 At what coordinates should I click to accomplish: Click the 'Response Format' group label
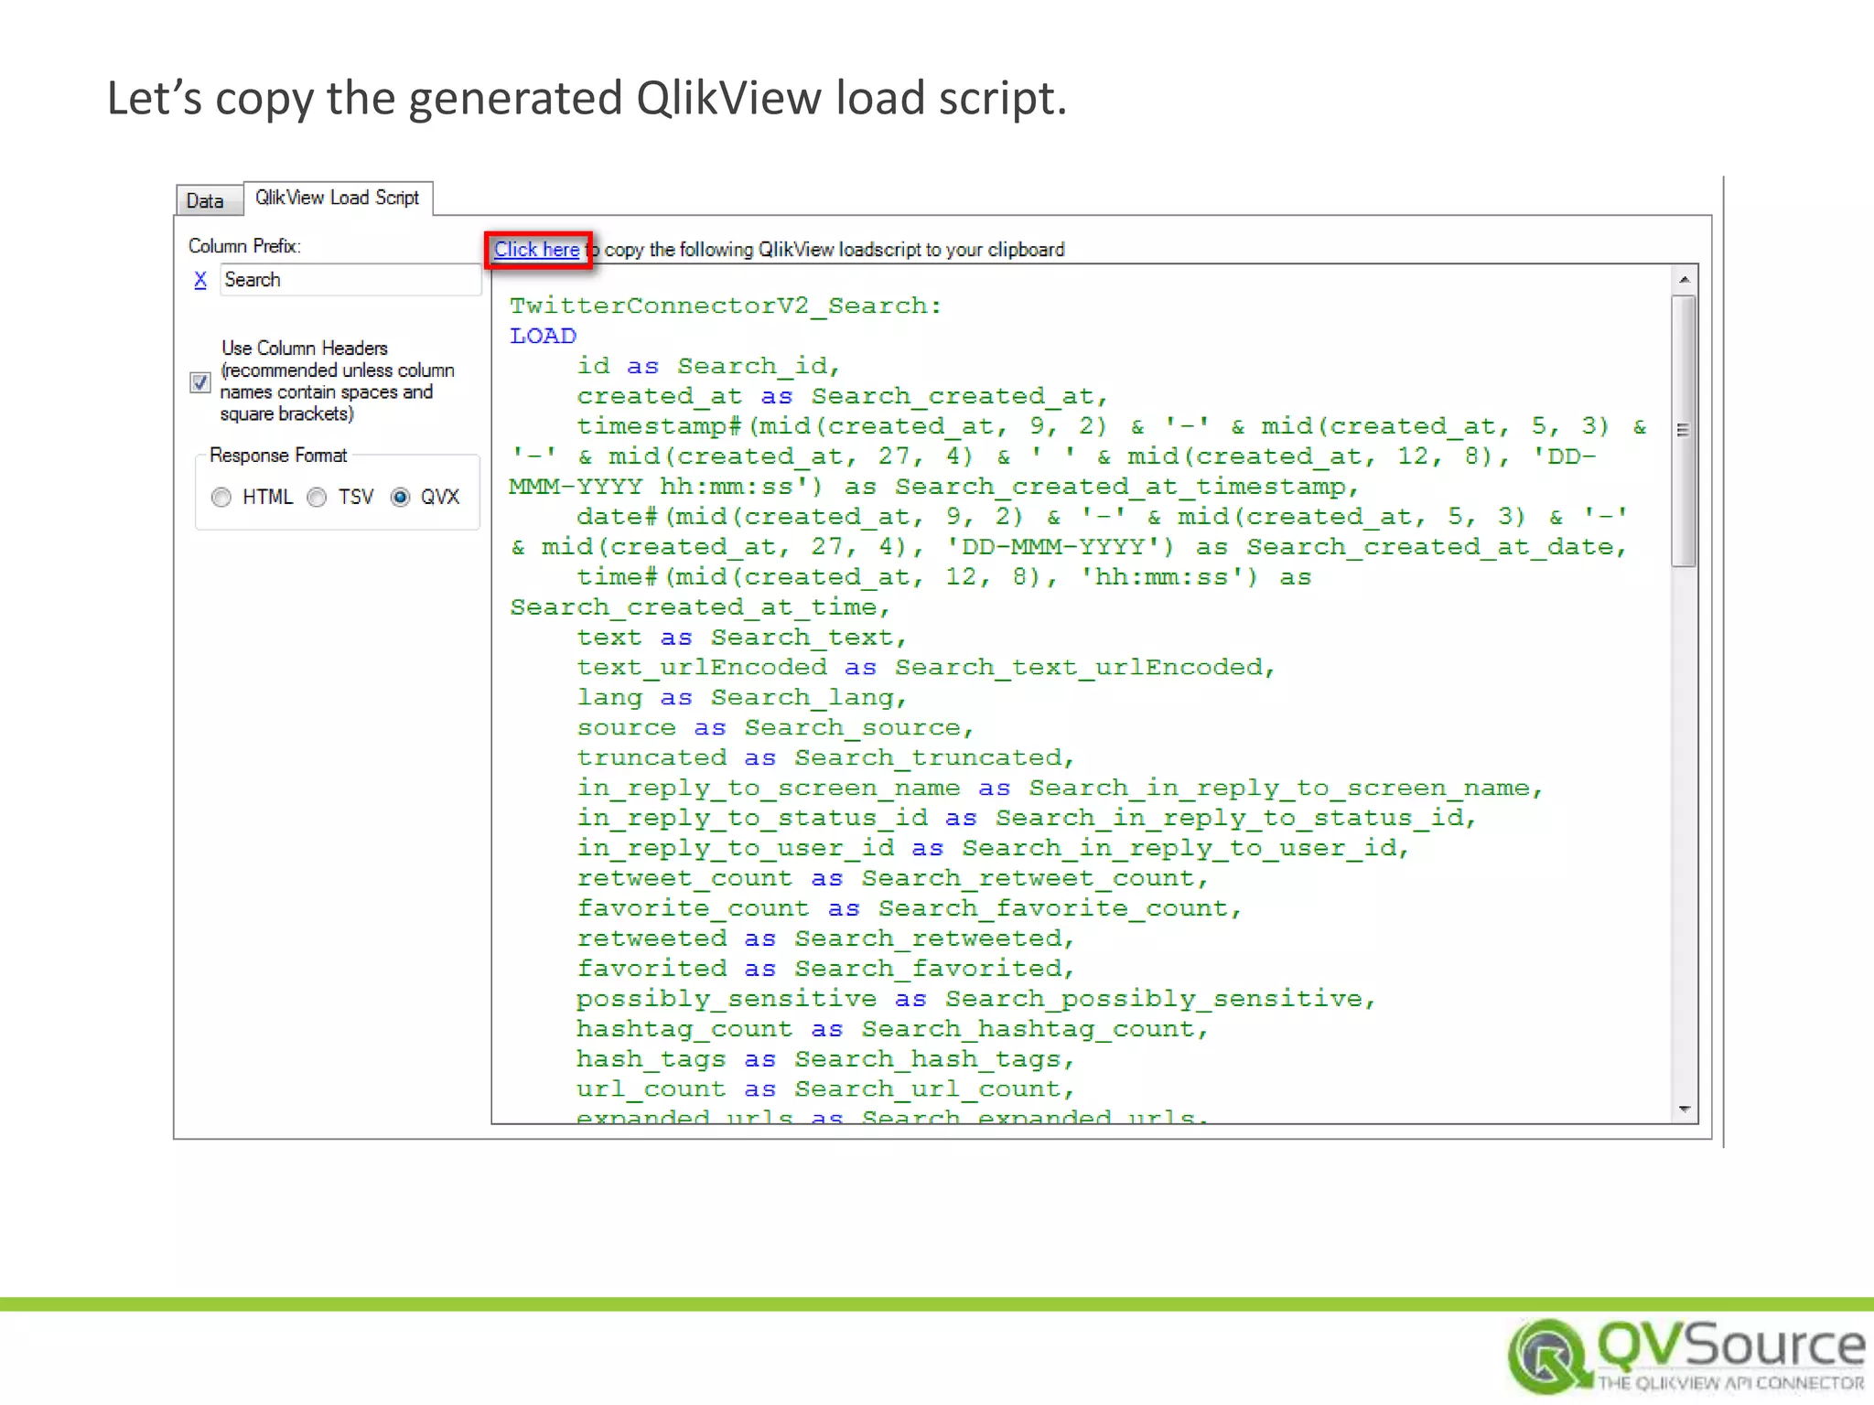pos(278,456)
